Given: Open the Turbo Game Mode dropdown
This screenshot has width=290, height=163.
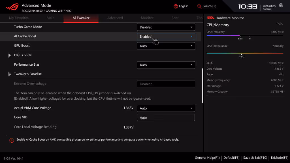Looking at the screenshot, I should pyautogui.click(x=166, y=27).
